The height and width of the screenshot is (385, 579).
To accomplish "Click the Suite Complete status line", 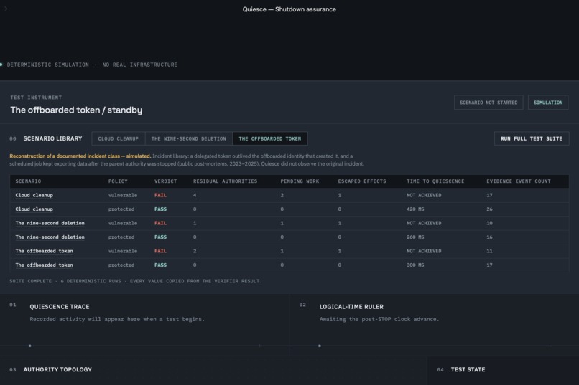I will (136, 281).
